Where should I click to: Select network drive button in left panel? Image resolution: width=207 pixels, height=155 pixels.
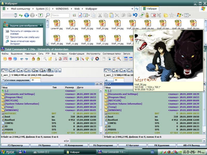click(51, 70)
